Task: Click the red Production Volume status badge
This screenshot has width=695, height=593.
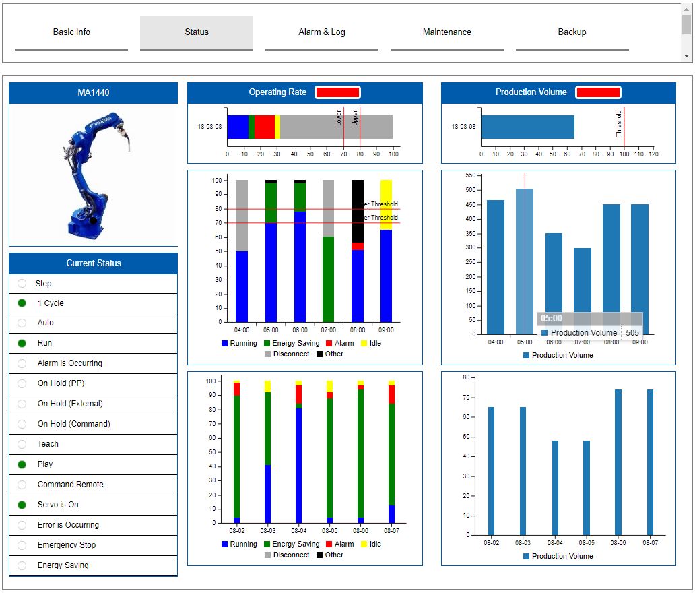Action: [x=598, y=92]
